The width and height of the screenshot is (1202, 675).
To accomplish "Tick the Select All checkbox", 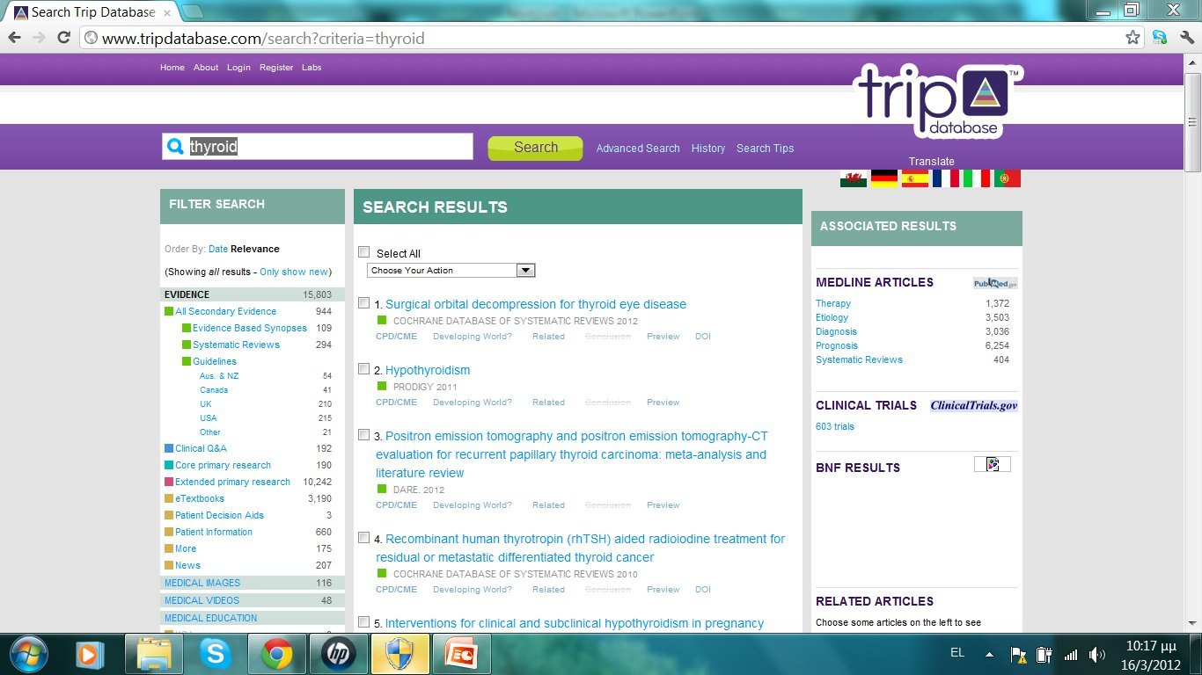I will click(x=364, y=252).
